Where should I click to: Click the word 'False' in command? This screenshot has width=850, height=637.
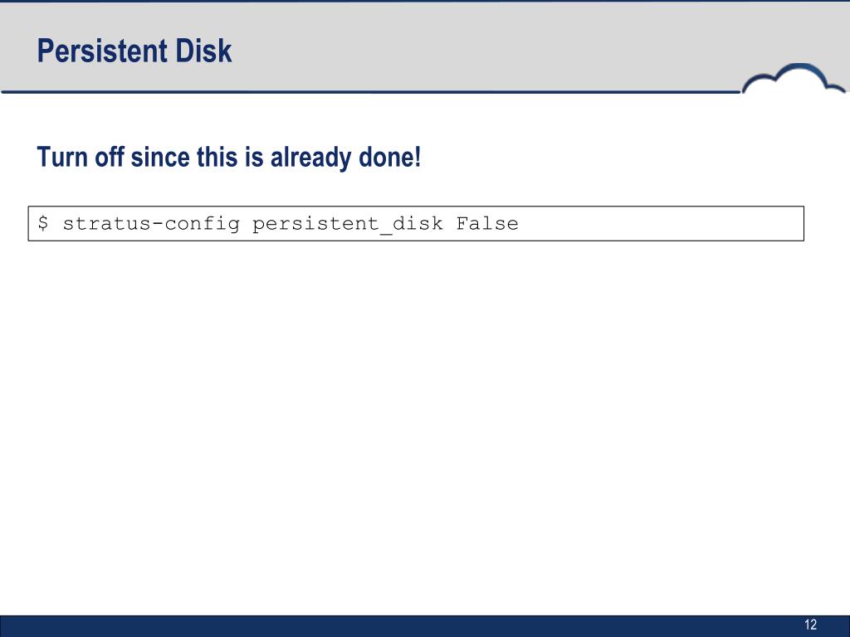point(486,223)
